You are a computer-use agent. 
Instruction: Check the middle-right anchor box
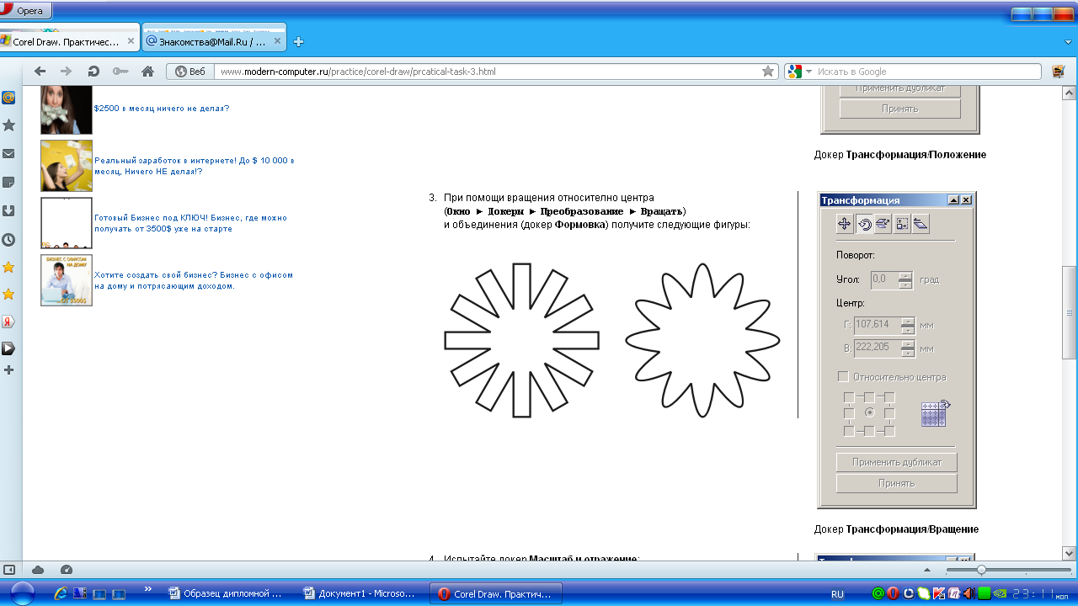point(889,413)
